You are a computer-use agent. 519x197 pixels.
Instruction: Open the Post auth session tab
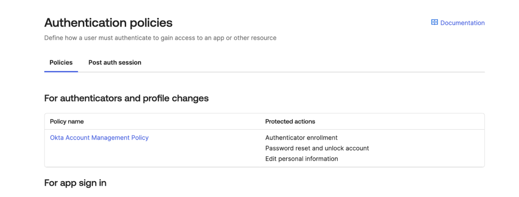pyautogui.click(x=115, y=63)
